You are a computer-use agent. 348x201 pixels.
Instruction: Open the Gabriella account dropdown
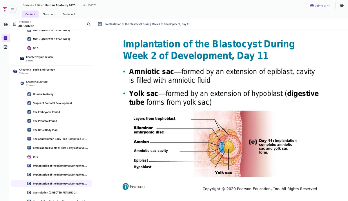[x=320, y=6]
